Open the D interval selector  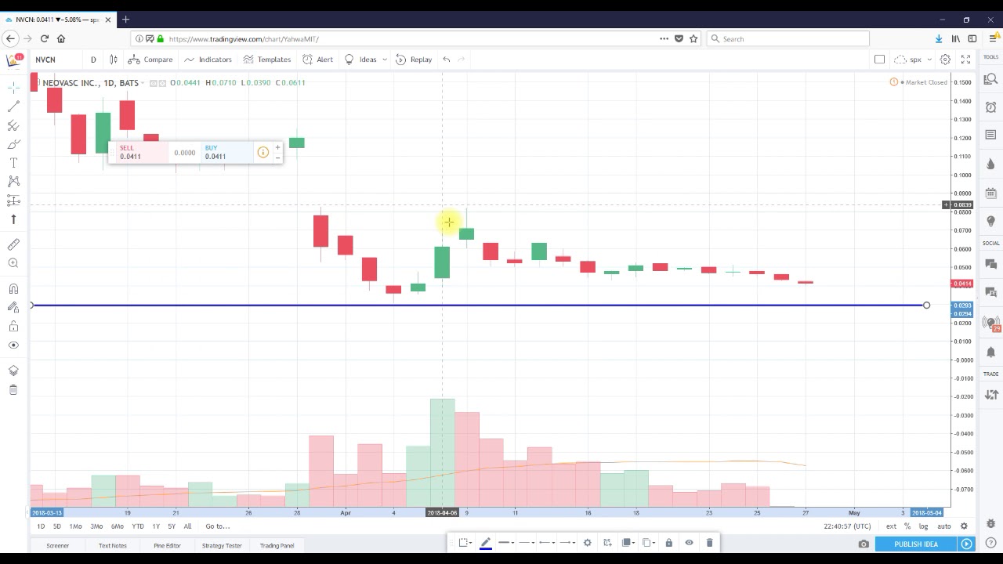coord(93,60)
